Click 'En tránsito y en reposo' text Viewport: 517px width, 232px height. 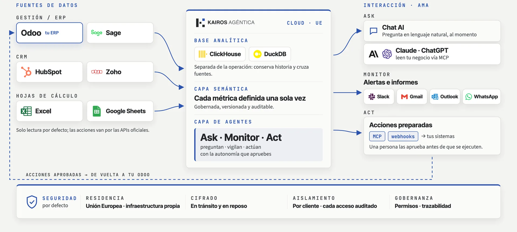(x=219, y=206)
